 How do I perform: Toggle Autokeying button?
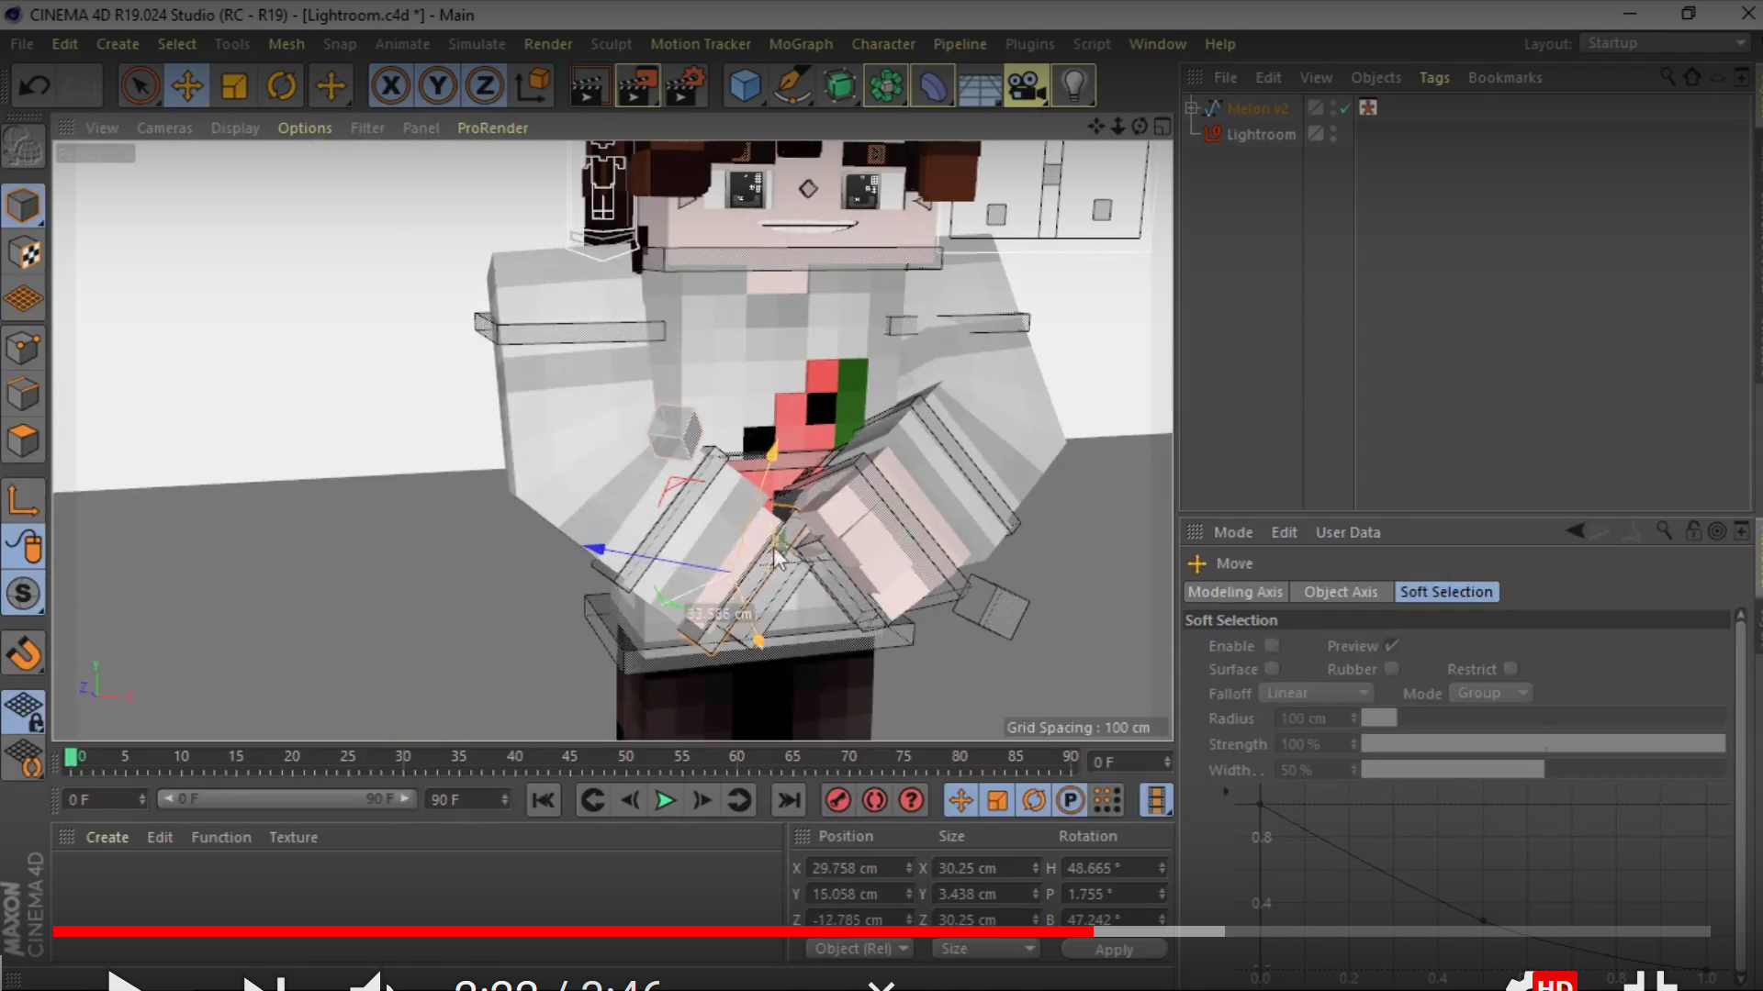[x=875, y=800]
